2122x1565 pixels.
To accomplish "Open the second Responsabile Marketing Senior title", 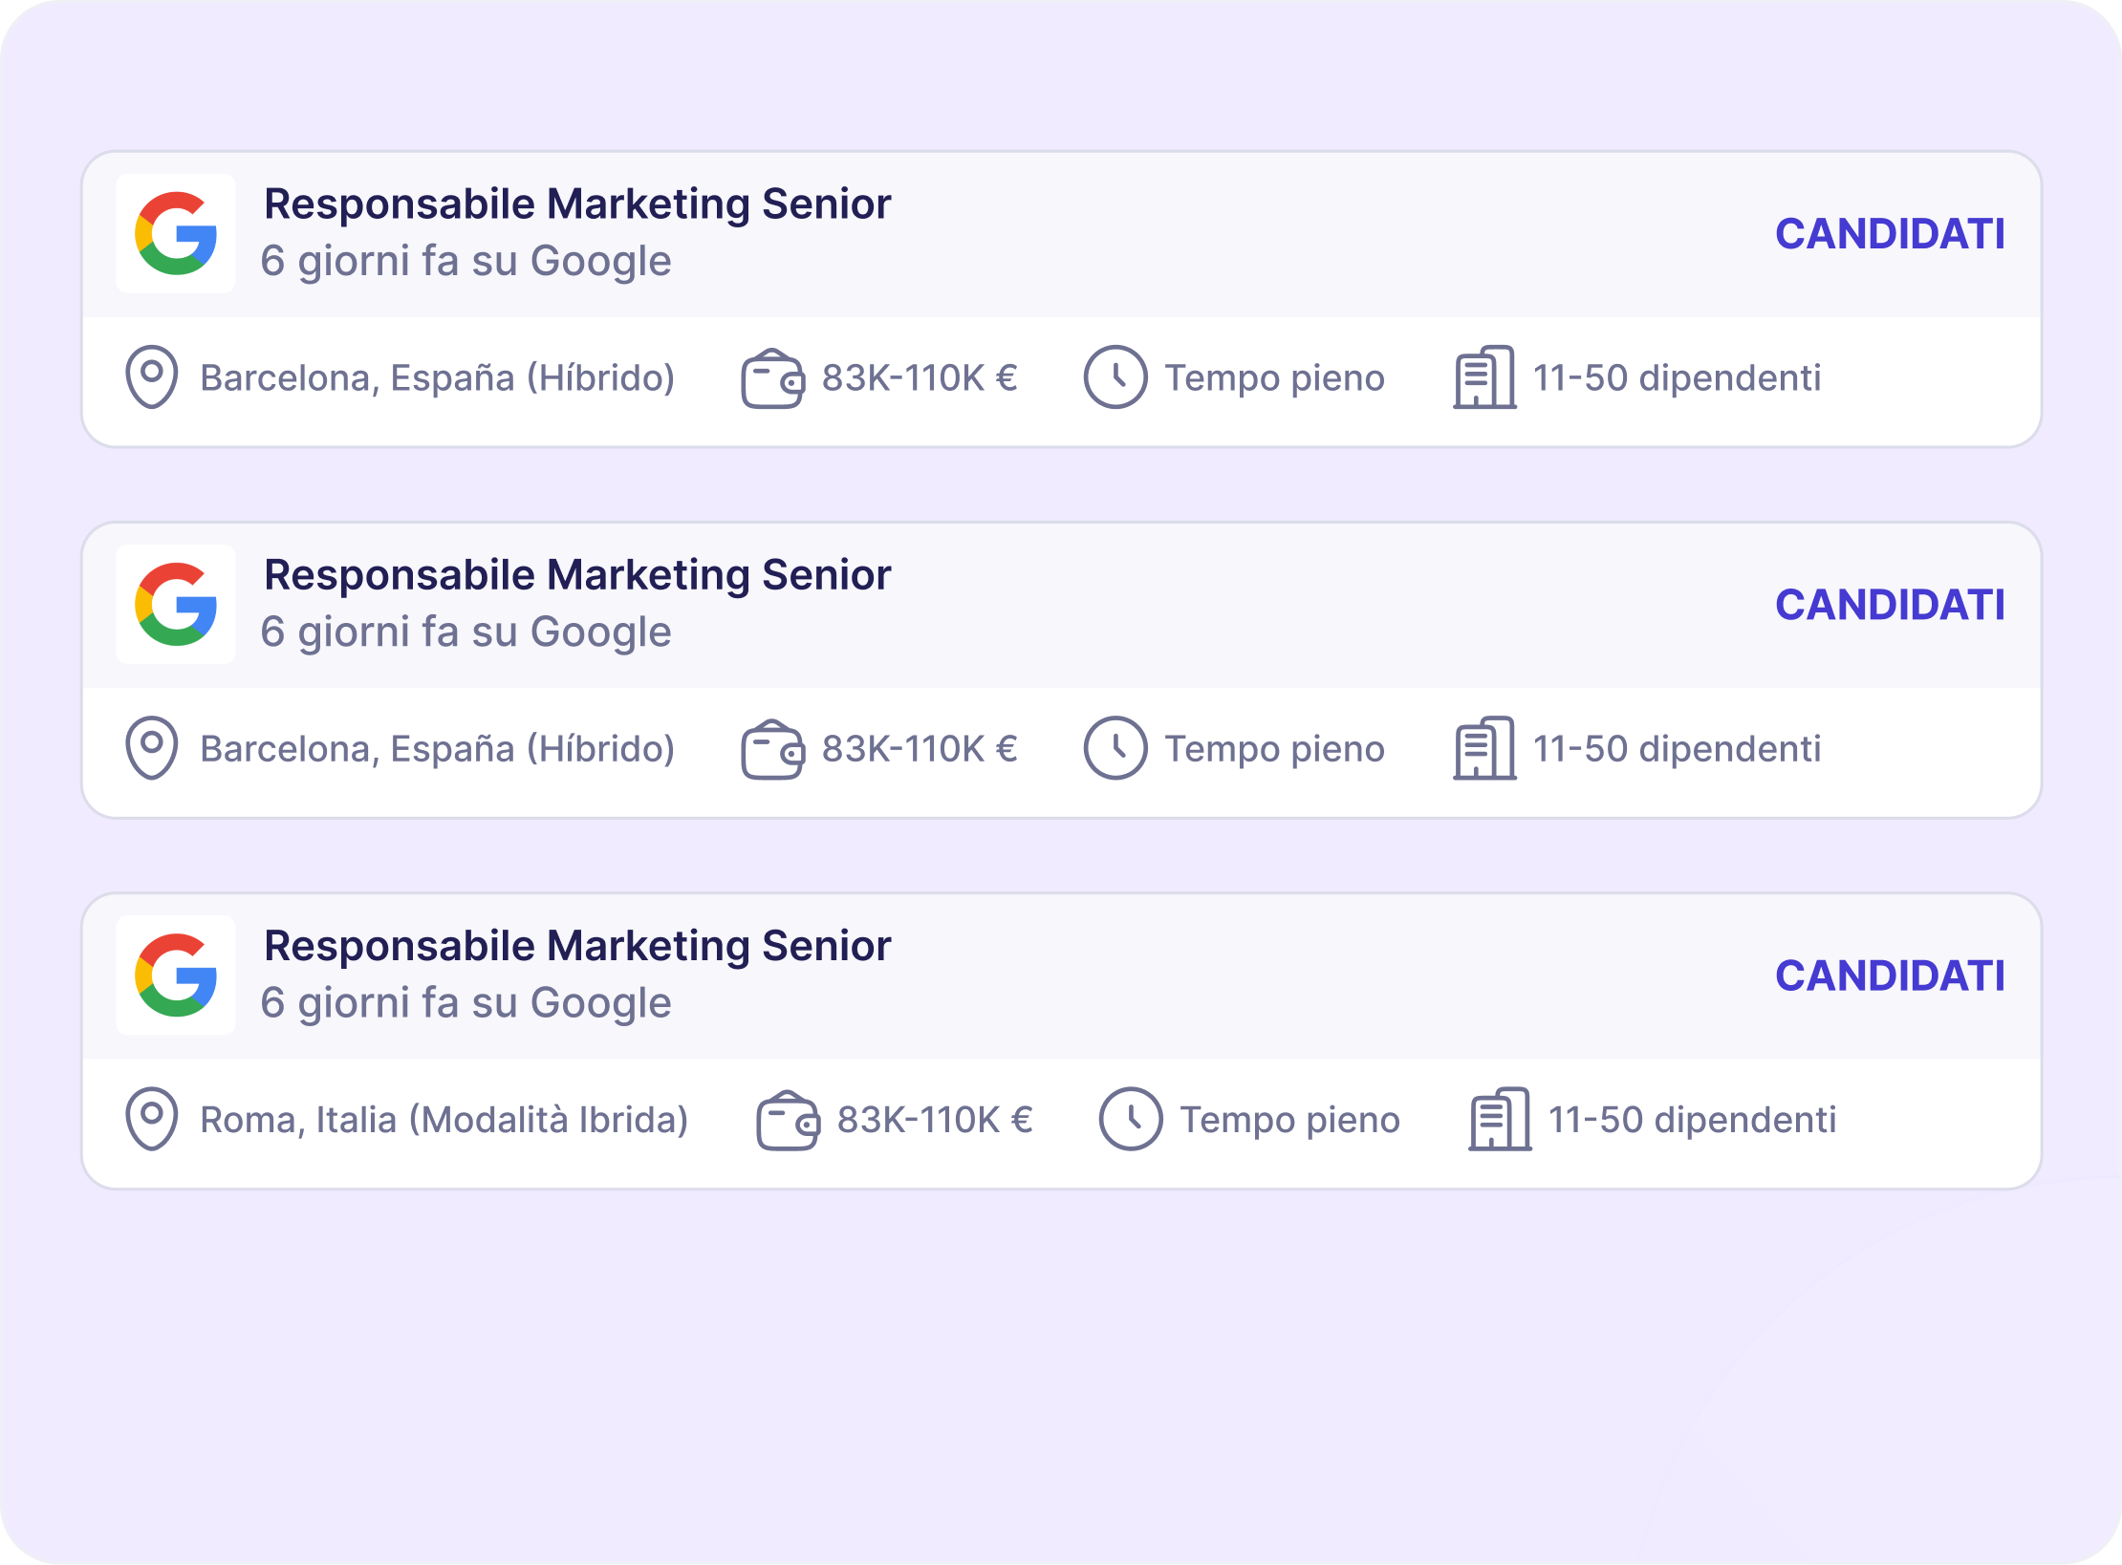I will [x=577, y=575].
